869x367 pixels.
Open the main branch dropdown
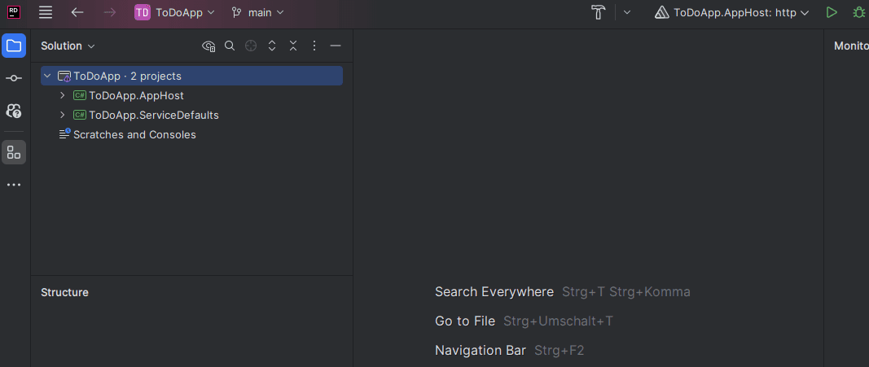(x=257, y=13)
